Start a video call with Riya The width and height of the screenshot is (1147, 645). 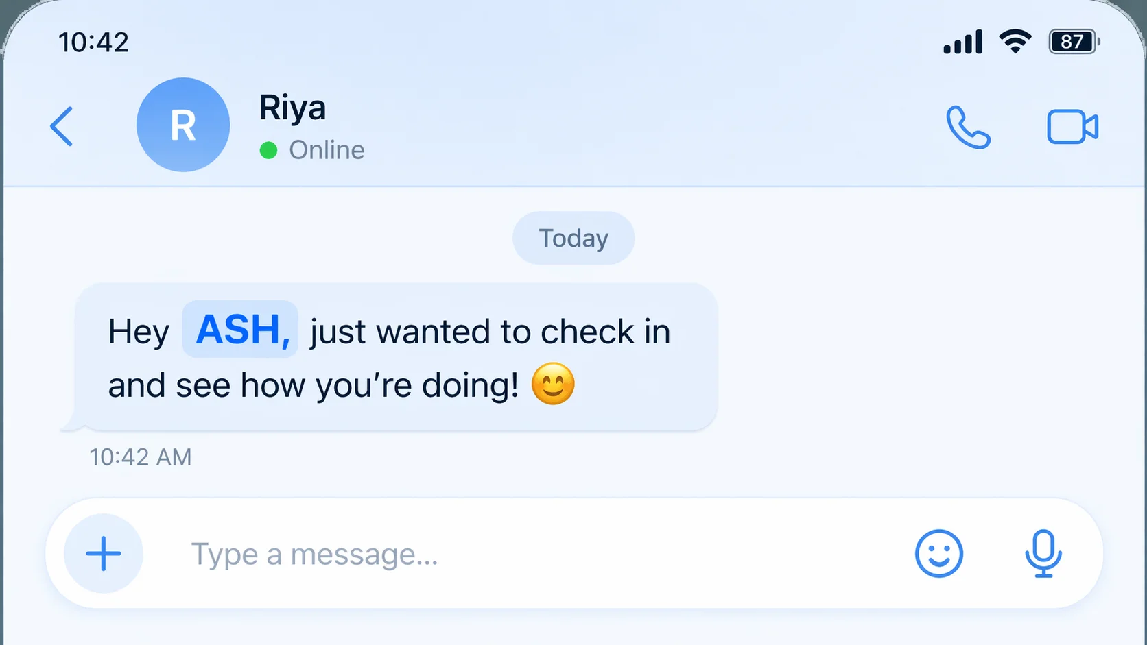1072,127
